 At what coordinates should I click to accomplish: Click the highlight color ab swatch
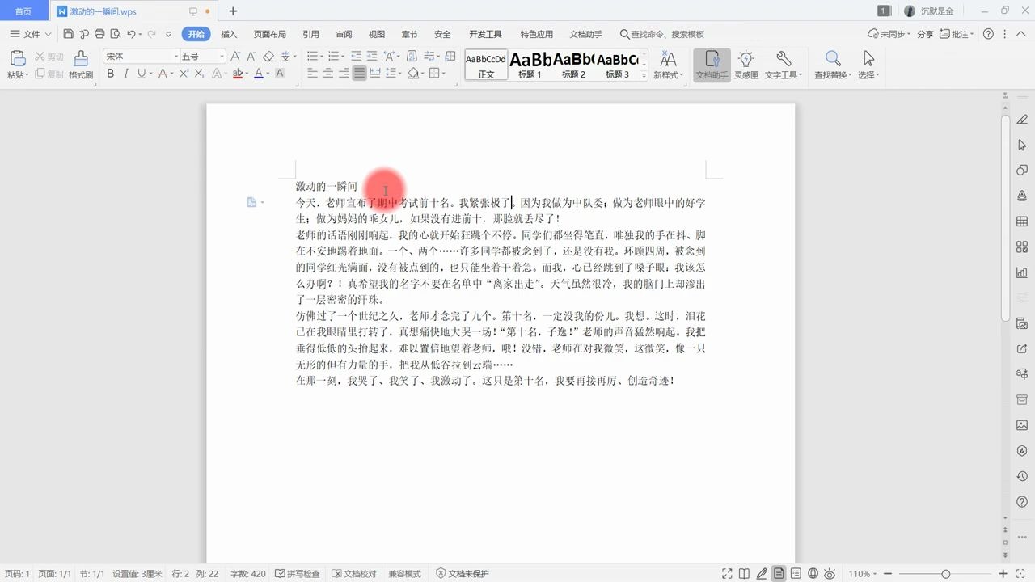[x=238, y=74]
